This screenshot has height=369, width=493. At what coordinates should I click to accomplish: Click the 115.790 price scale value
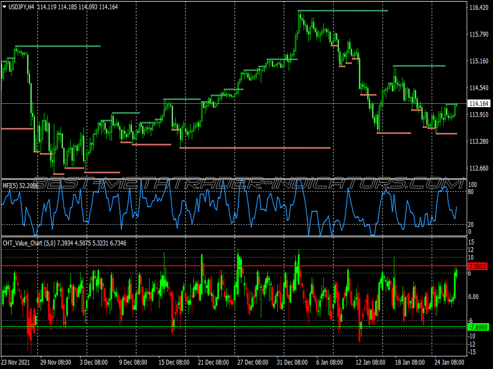[479, 34]
